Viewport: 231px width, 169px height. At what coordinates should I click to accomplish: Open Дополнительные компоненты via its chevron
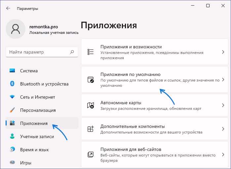223,129
